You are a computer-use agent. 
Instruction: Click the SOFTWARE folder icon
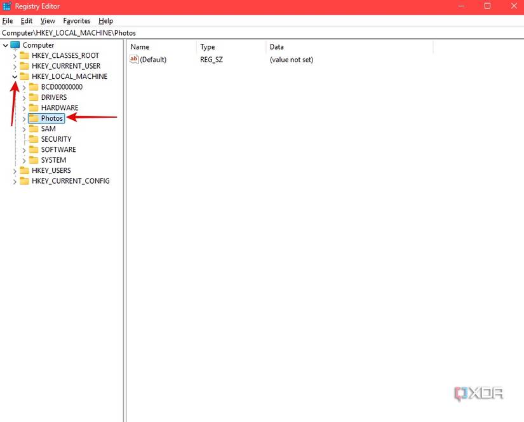click(x=34, y=149)
